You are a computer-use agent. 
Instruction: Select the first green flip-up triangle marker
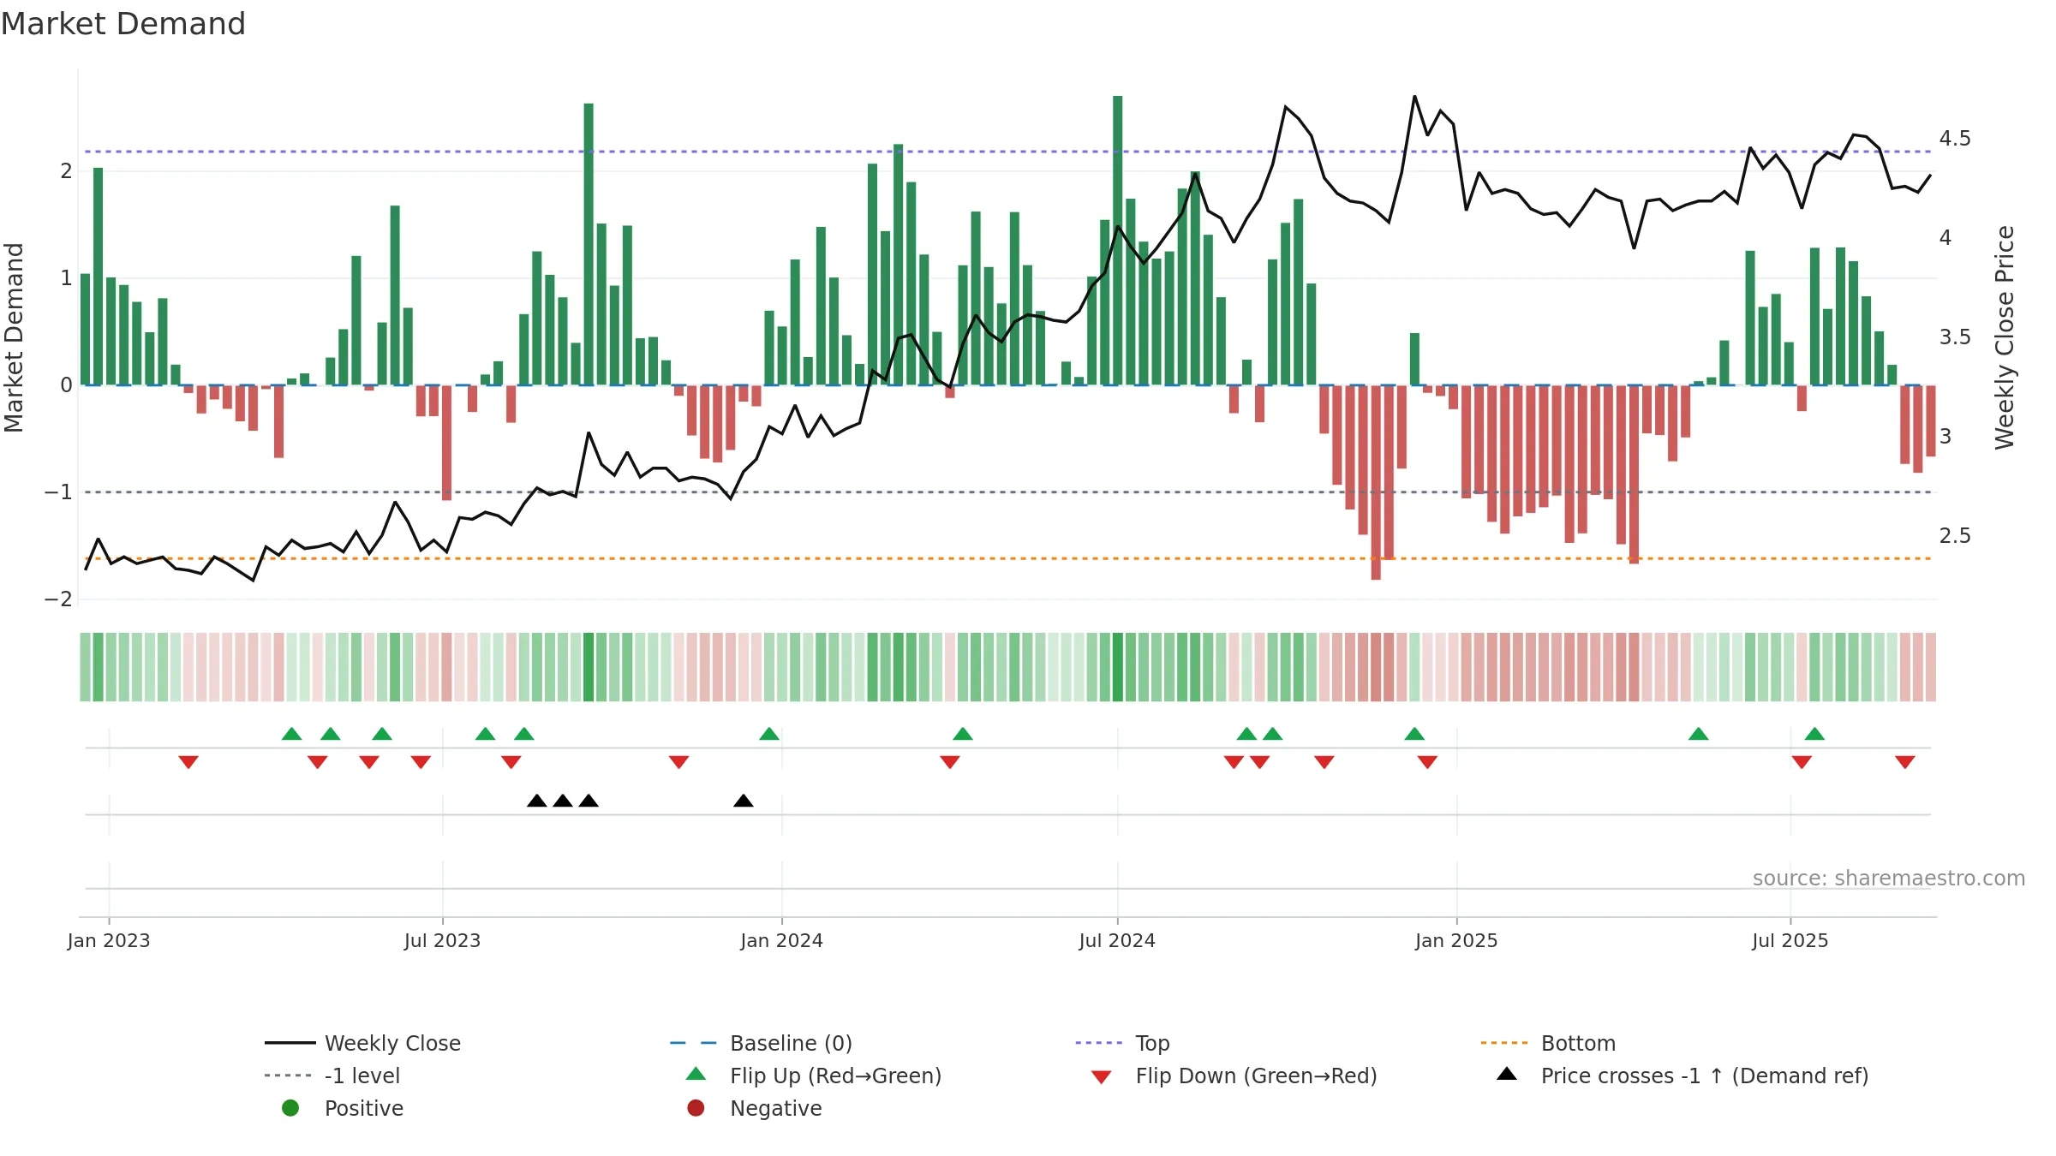(x=292, y=734)
